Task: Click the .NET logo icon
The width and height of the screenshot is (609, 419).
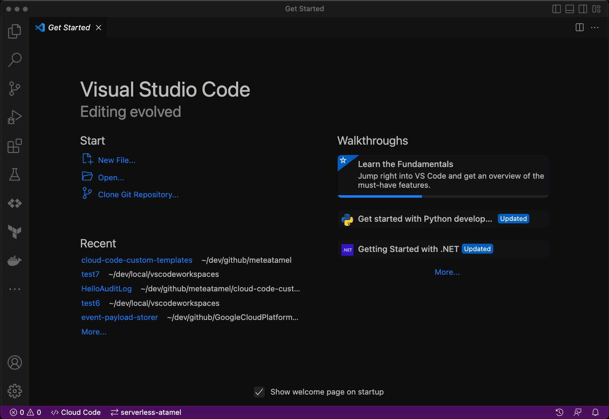Action: (x=347, y=249)
